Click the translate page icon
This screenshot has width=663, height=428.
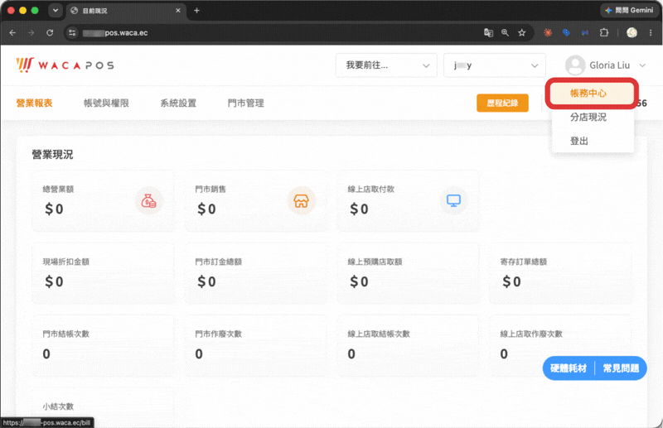[x=488, y=32]
